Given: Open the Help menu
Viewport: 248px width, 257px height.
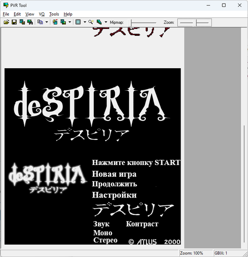Looking at the screenshot, I should coord(68,14).
